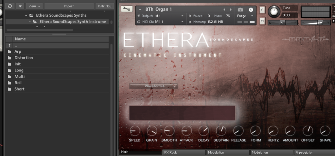Click the Output routing icon

(139, 16)
